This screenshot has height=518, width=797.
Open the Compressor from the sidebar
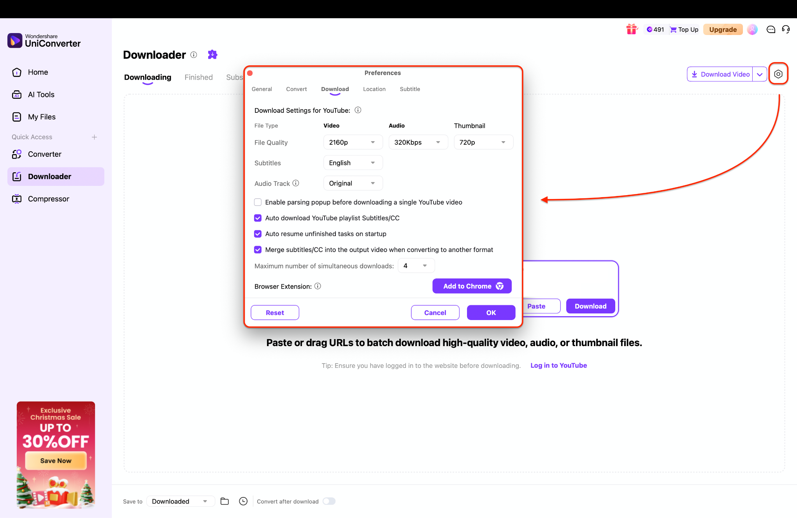click(x=48, y=198)
